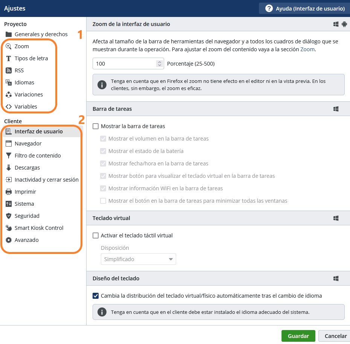Uncheck automatic keyboard layout change checkbox

point(96,296)
